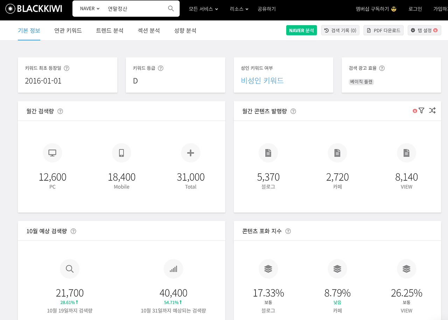Open help icon next to 검색 광고 효율
Image resolution: width=448 pixels, height=320 pixels.
coord(382,68)
